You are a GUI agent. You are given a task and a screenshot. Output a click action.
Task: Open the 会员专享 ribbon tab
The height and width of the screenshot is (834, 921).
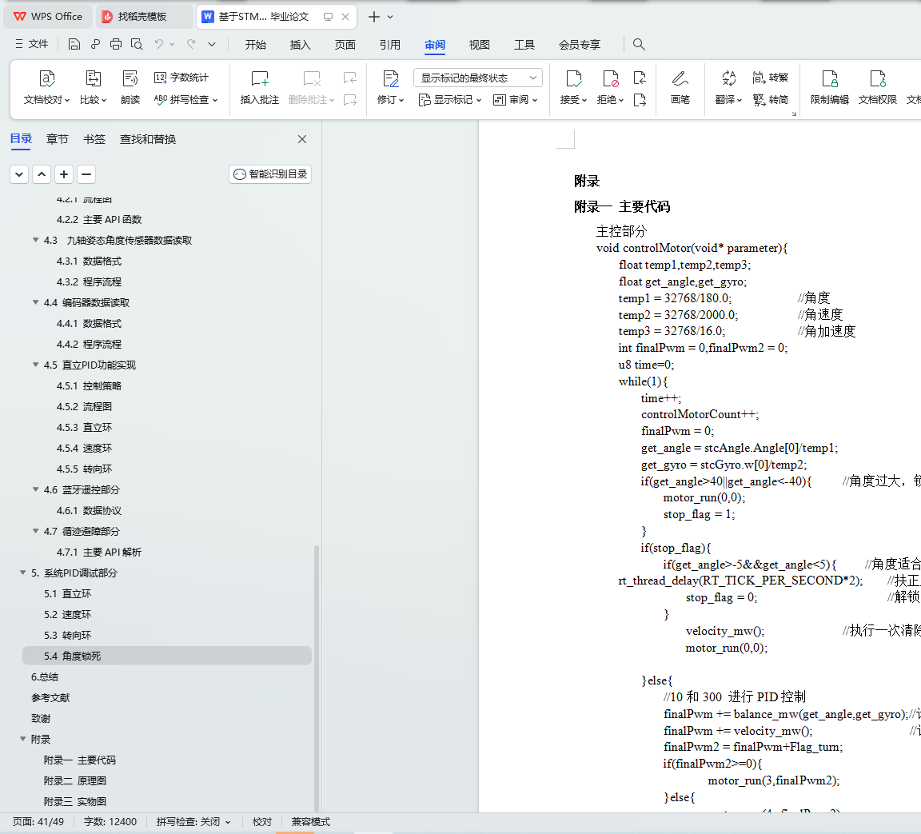click(579, 45)
